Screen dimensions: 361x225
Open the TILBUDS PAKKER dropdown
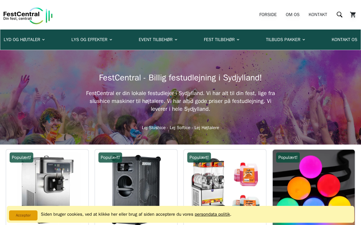click(x=285, y=40)
